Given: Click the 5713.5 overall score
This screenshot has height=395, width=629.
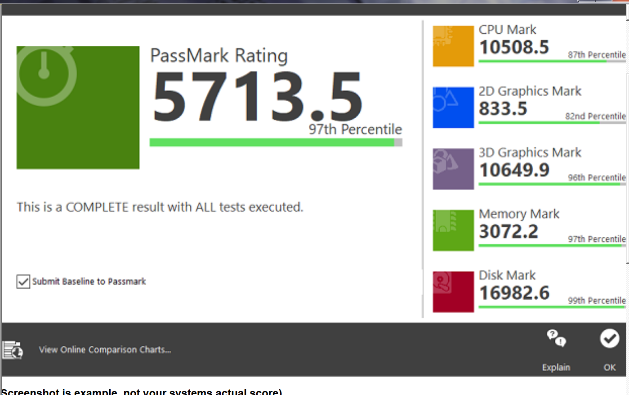Looking at the screenshot, I should 258,98.
